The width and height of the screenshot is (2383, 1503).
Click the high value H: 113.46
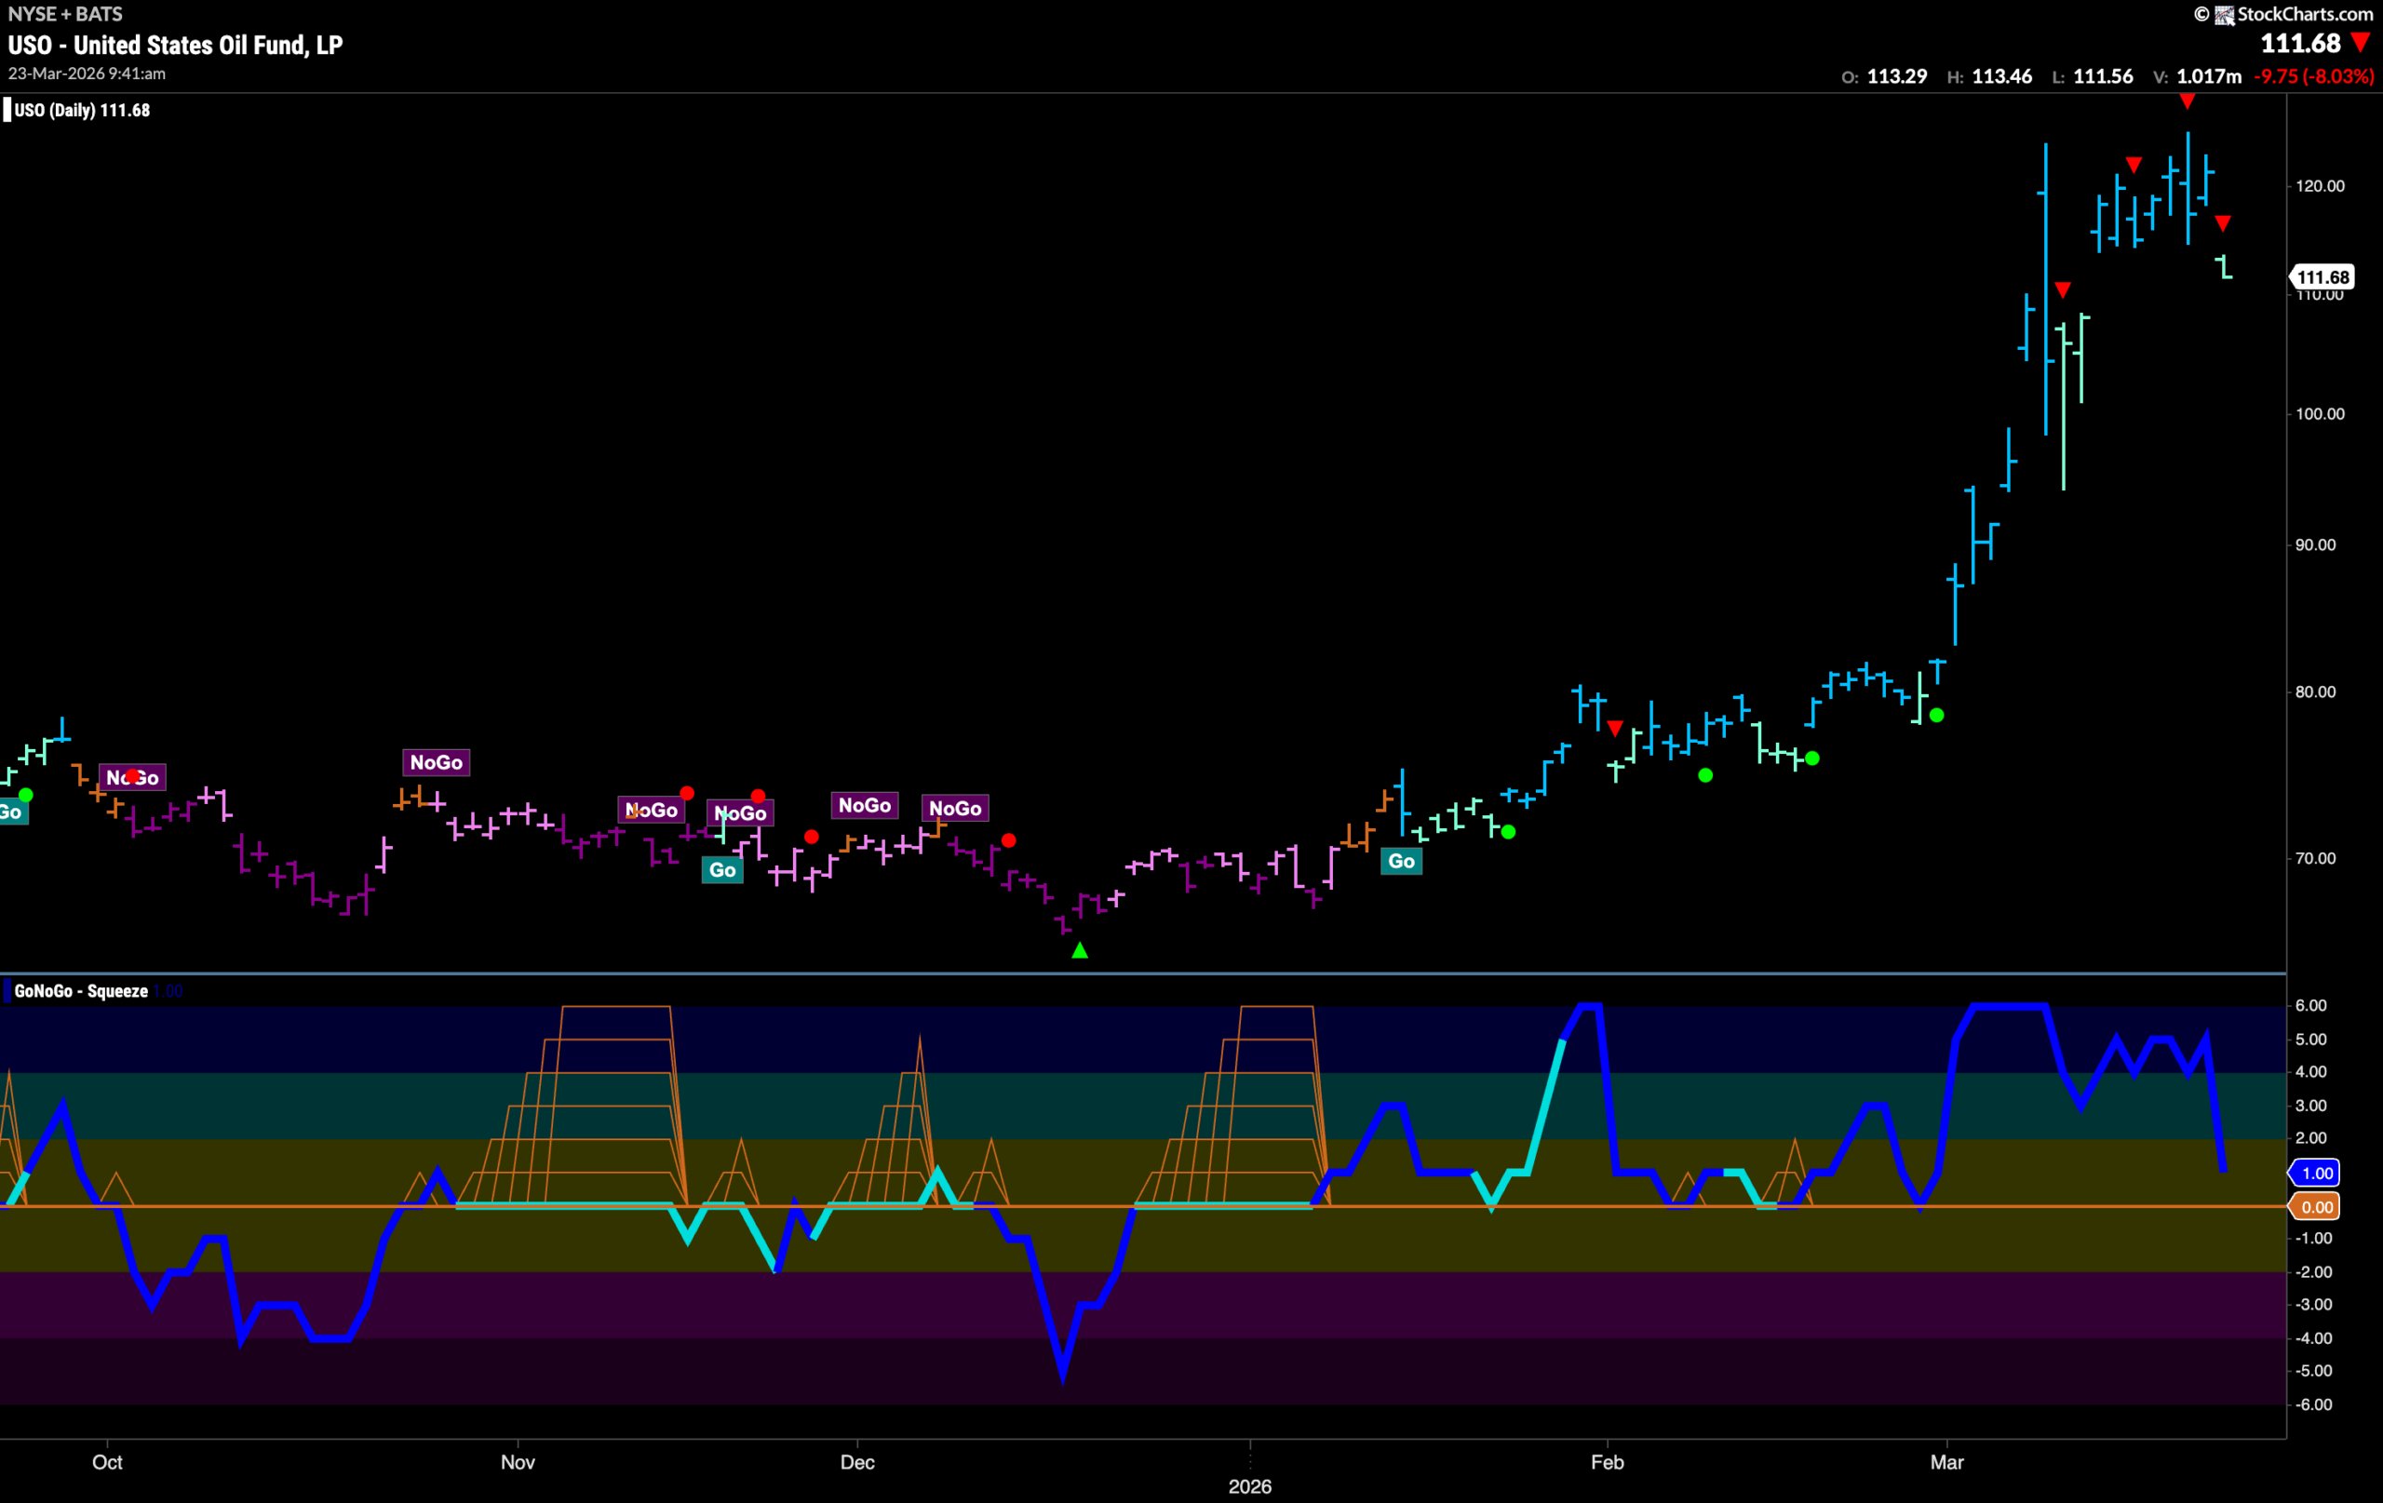1989,76
